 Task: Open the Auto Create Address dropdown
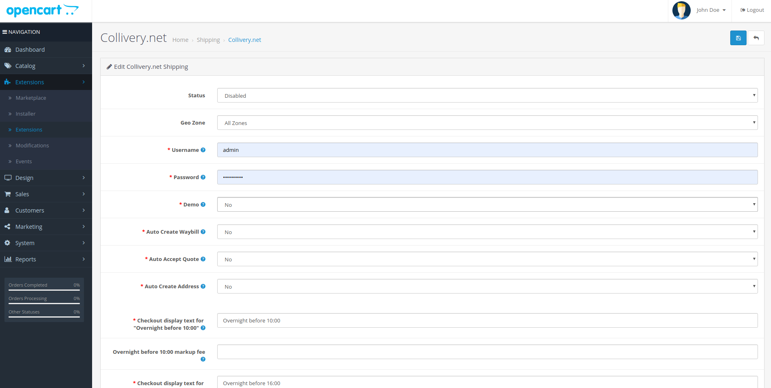click(x=487, y=287)
